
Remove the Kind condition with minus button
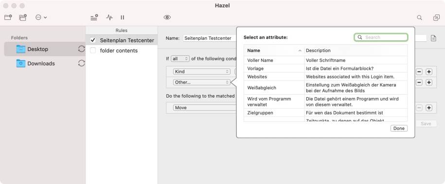tap(419, 72)
